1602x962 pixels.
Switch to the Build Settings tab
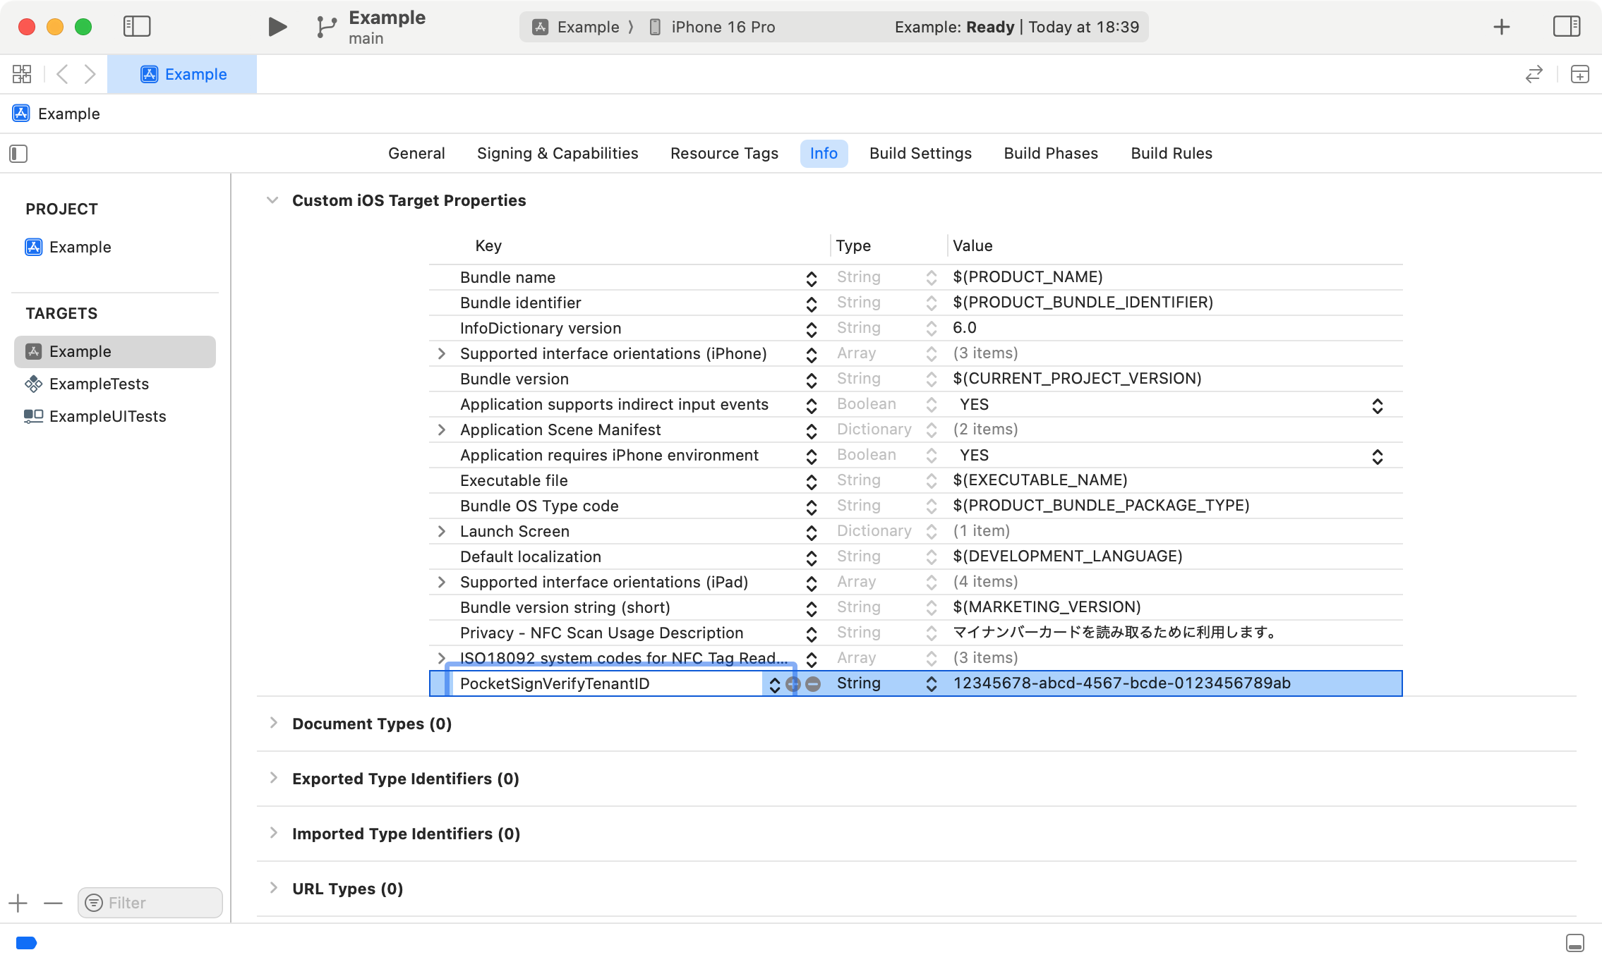point(920,153)
